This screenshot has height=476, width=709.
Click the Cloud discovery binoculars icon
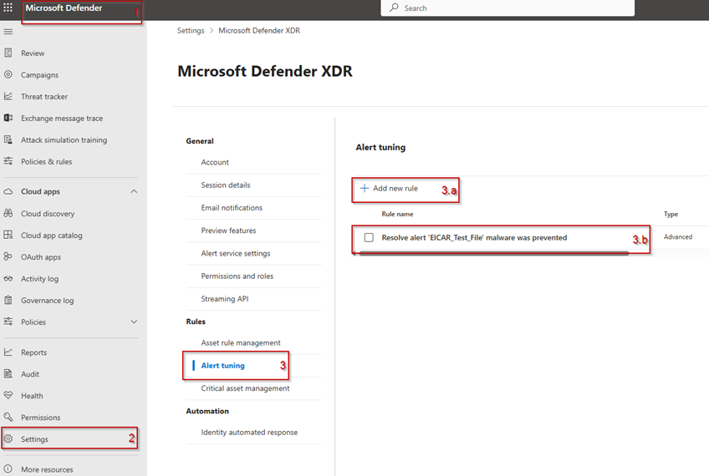8,213
